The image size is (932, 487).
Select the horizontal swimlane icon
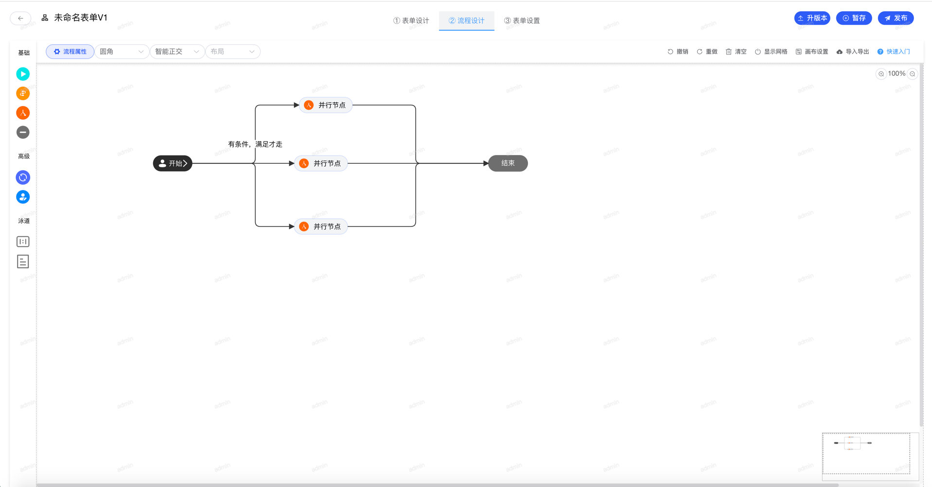(x=23, y=261)
